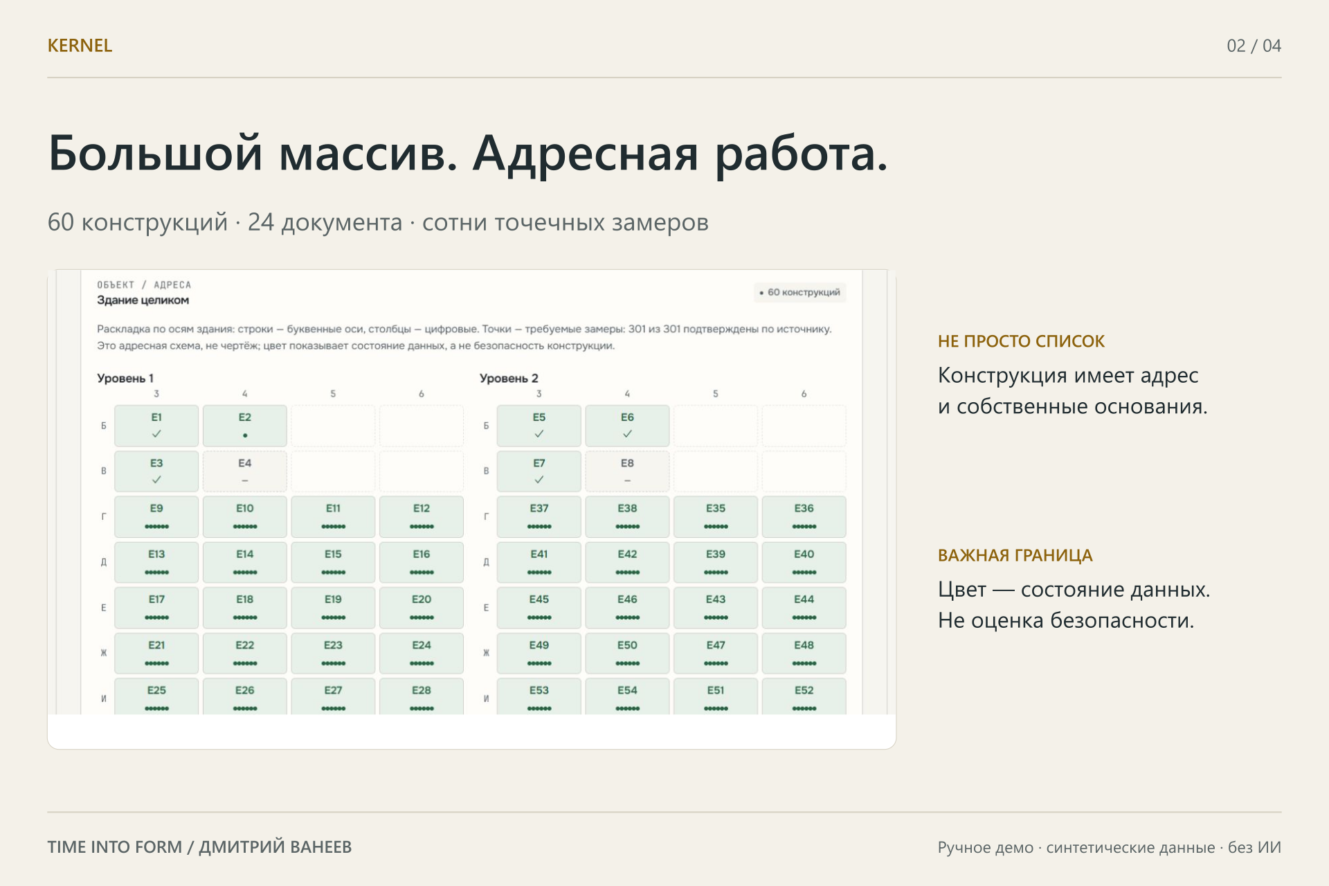Click 'TIME INTO FORM / ДМИТРИЙ ВАНЕЕВ' footer
Screen dimensions: 1329x886
coord(199,847)
